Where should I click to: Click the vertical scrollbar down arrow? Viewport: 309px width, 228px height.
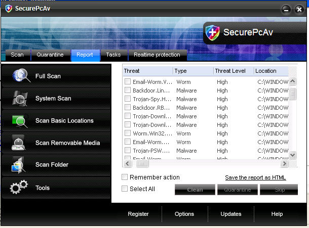click(x=293, y=155)
